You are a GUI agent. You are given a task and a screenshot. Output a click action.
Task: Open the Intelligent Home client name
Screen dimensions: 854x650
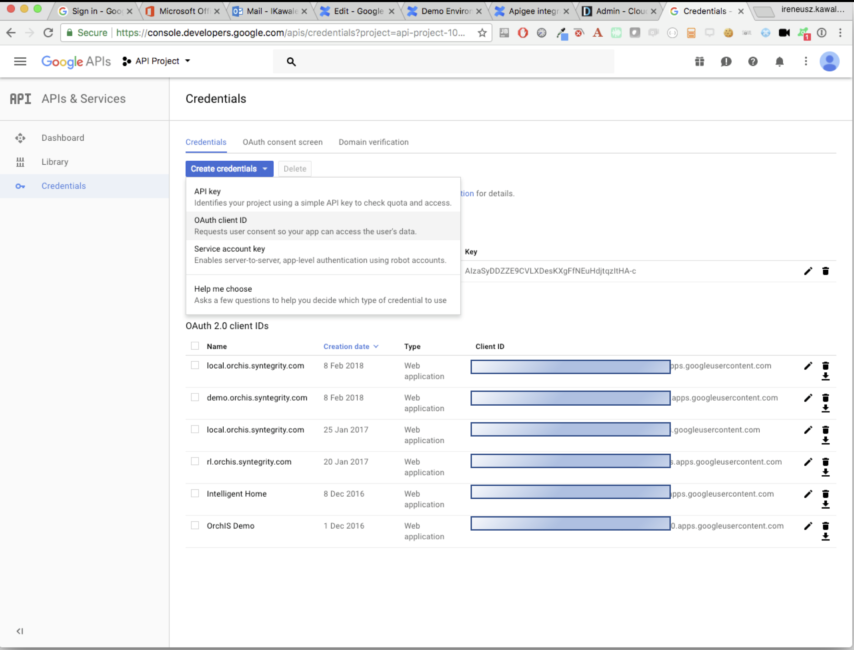[237, 494]
